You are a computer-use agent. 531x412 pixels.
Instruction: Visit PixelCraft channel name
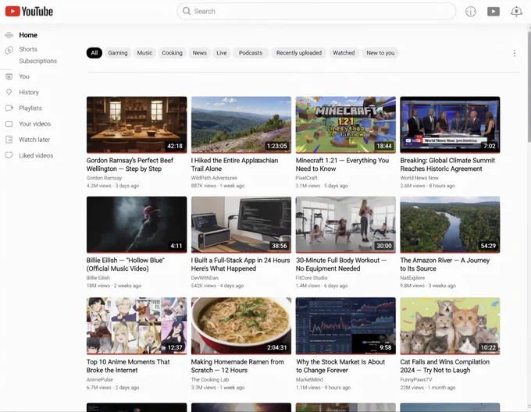click(x=306, y=178)
